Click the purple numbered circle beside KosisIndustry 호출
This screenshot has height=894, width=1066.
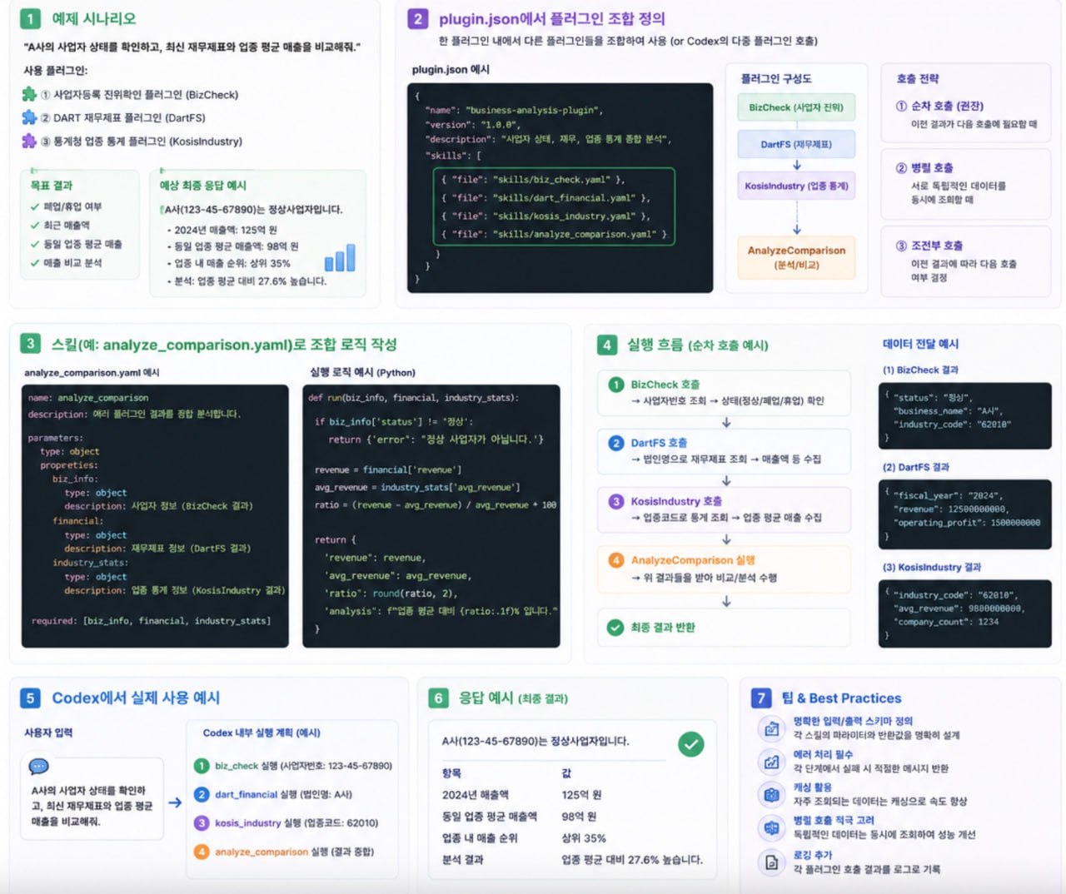pyautogui.click(x=616, y=501)
